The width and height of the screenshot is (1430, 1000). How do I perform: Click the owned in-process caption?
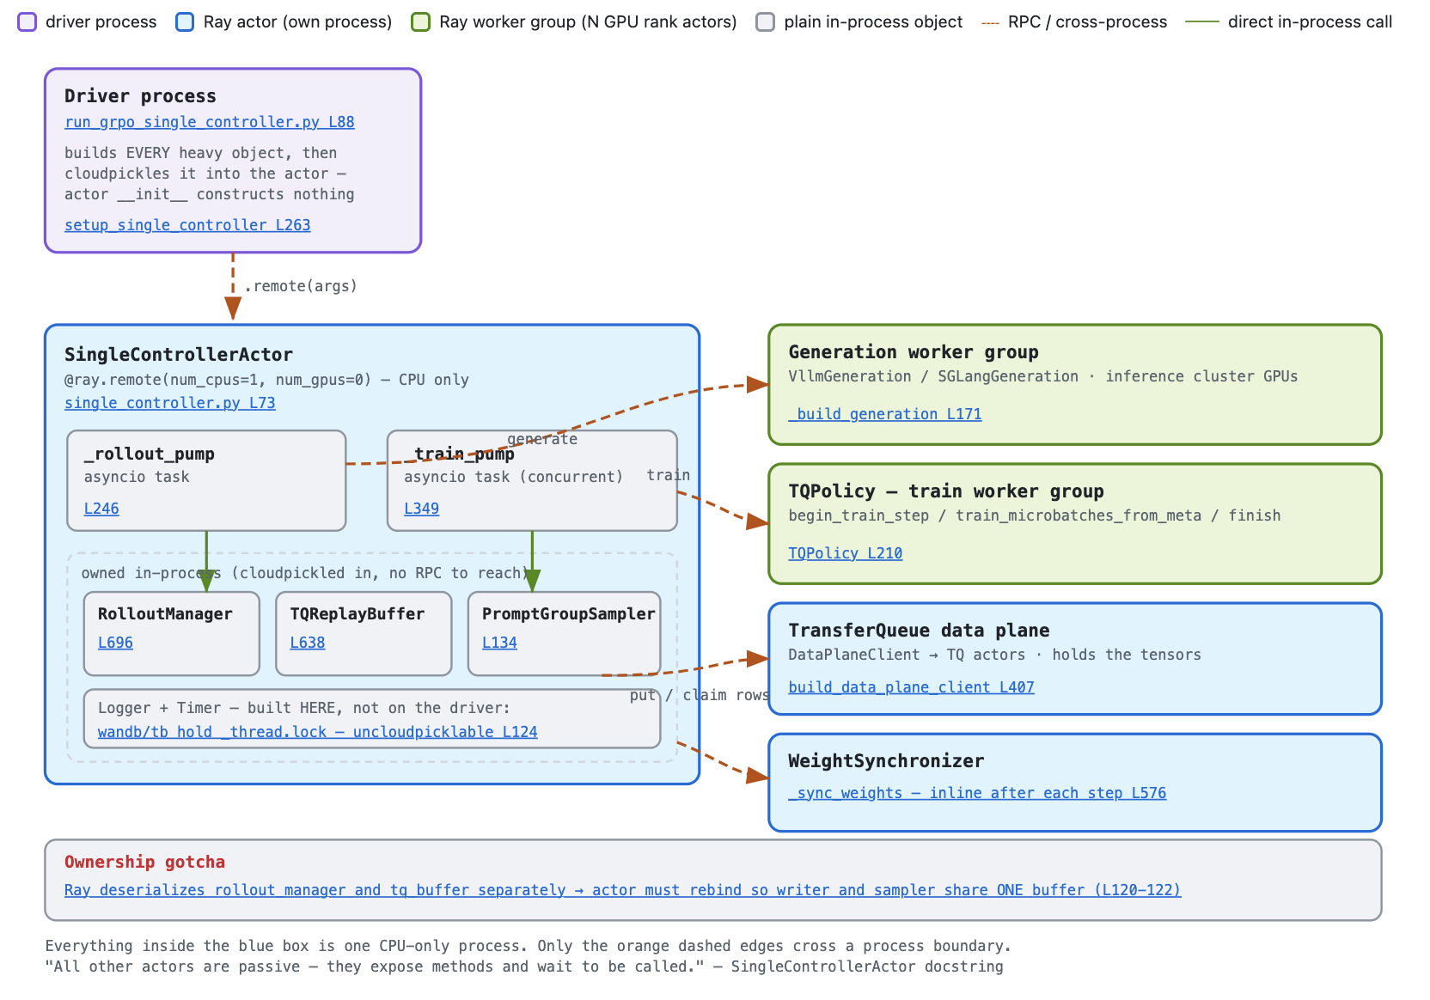(304, 573)
